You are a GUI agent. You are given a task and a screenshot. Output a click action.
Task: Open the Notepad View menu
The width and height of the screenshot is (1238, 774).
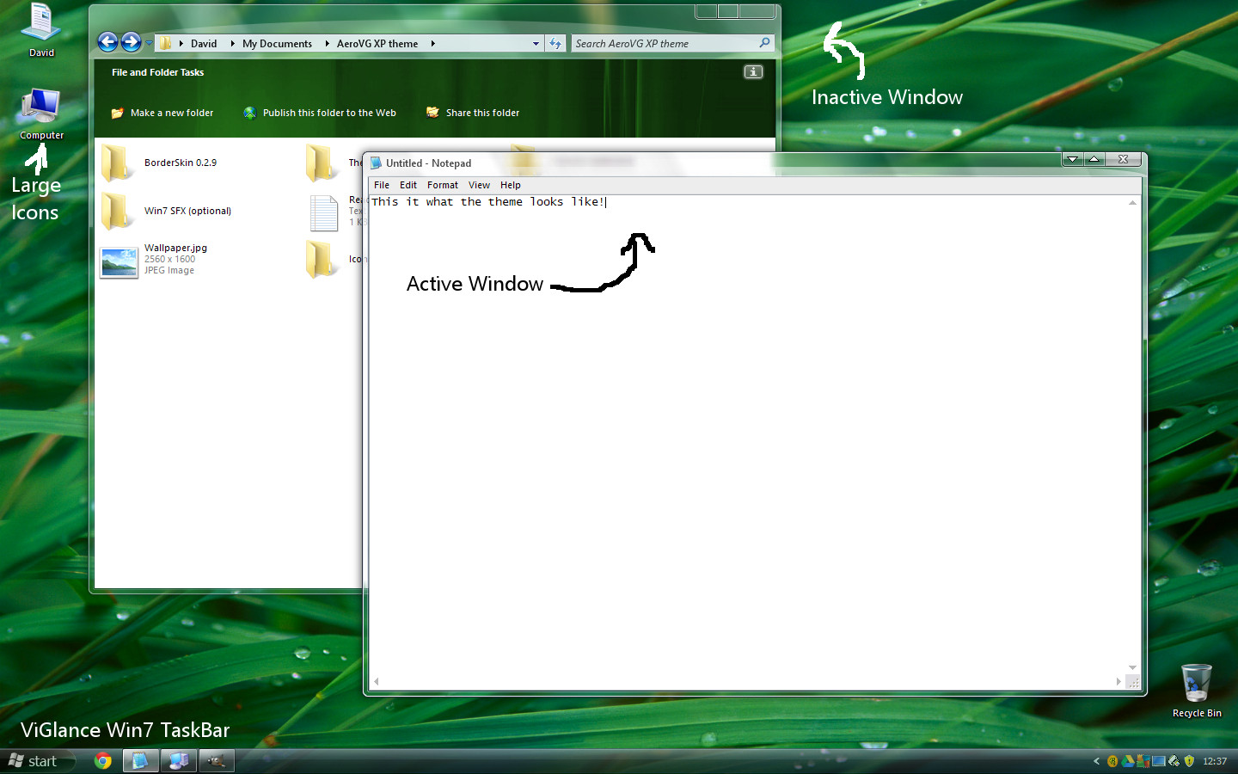[x=479, y=185]
